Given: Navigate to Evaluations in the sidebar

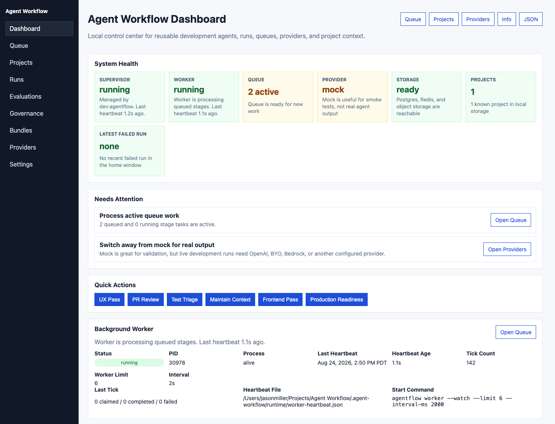Looking at the screenshot, I should tap(39, 96).
